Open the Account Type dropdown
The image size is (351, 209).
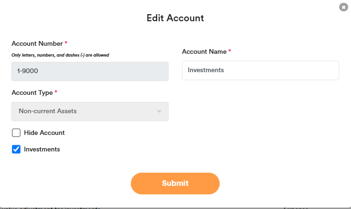coord(90,111)
